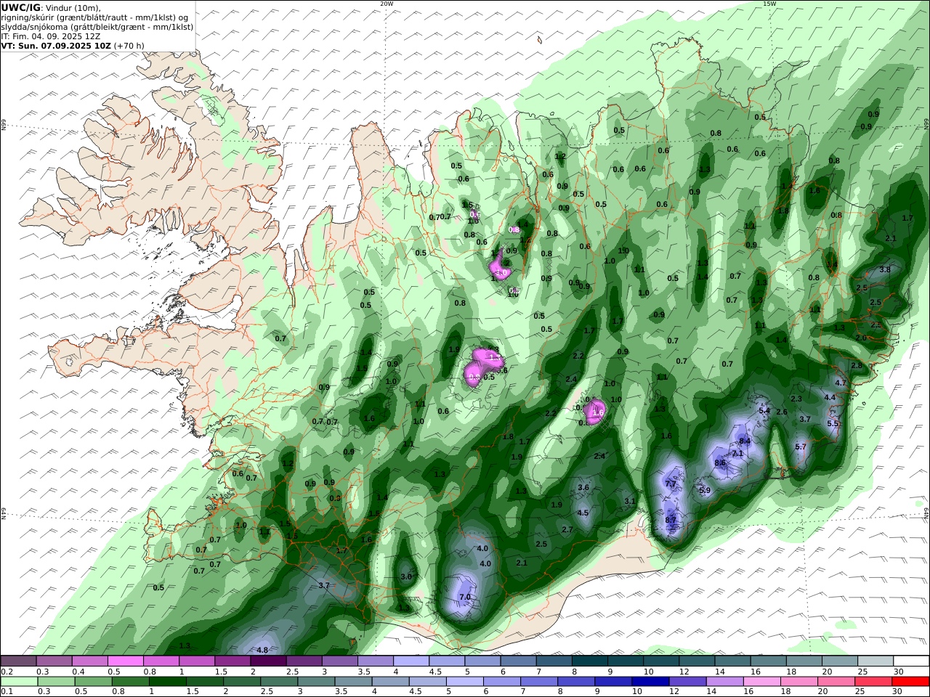Viewport: 930px width, 697px height.
Task: Click the 3.0 precipitation value
Action: click(406, 576)
